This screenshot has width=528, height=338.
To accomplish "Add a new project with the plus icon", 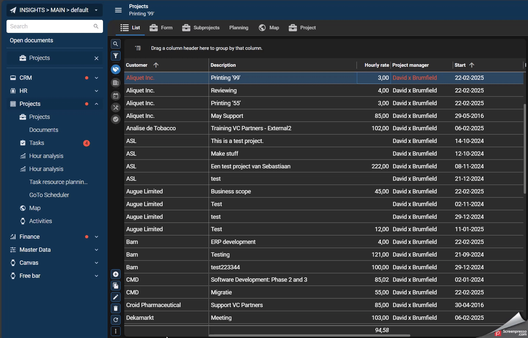I will [x=116, y=275].
